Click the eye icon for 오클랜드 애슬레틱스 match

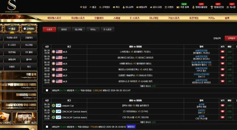point(223,75)
